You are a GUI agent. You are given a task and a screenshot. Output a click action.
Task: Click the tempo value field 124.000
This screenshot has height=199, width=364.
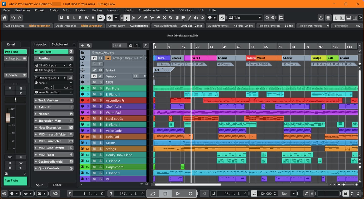click(x=266, y=194)
